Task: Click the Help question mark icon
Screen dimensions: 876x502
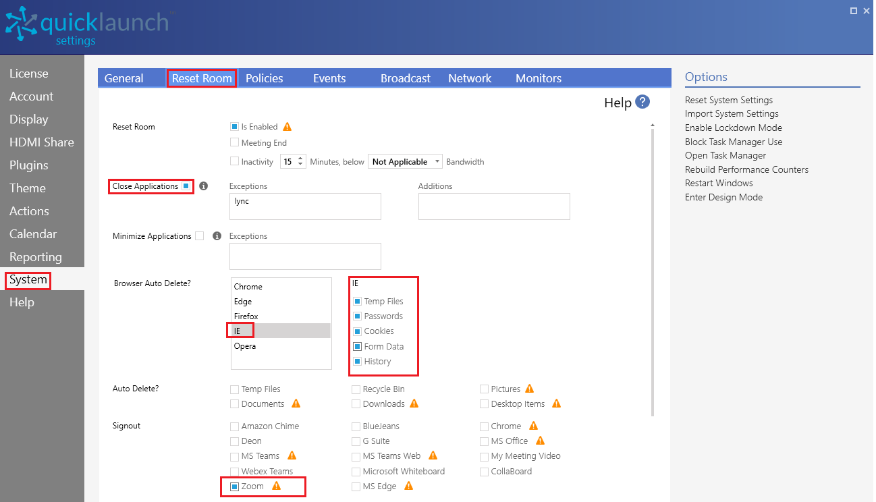Action: (642, 102)
